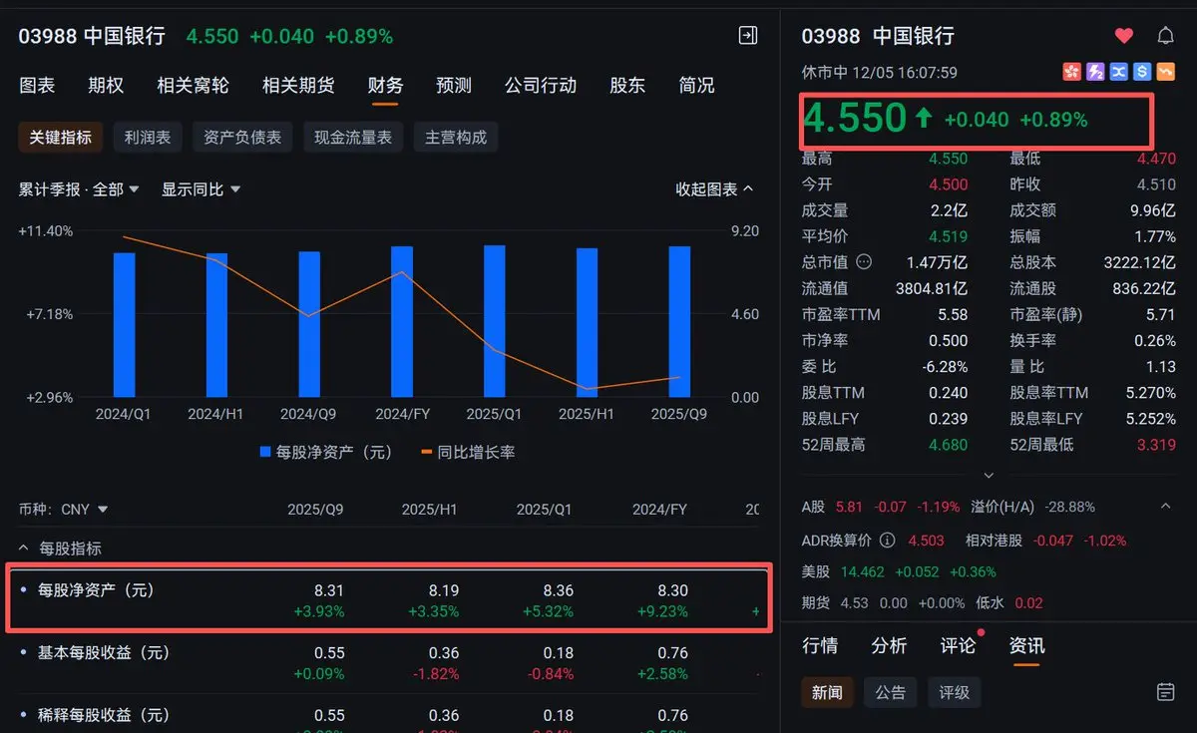The height and width of the screenshot is (733, 1197).
Task: Switch to the 分析 tab
Action: [x=889, y=646]
